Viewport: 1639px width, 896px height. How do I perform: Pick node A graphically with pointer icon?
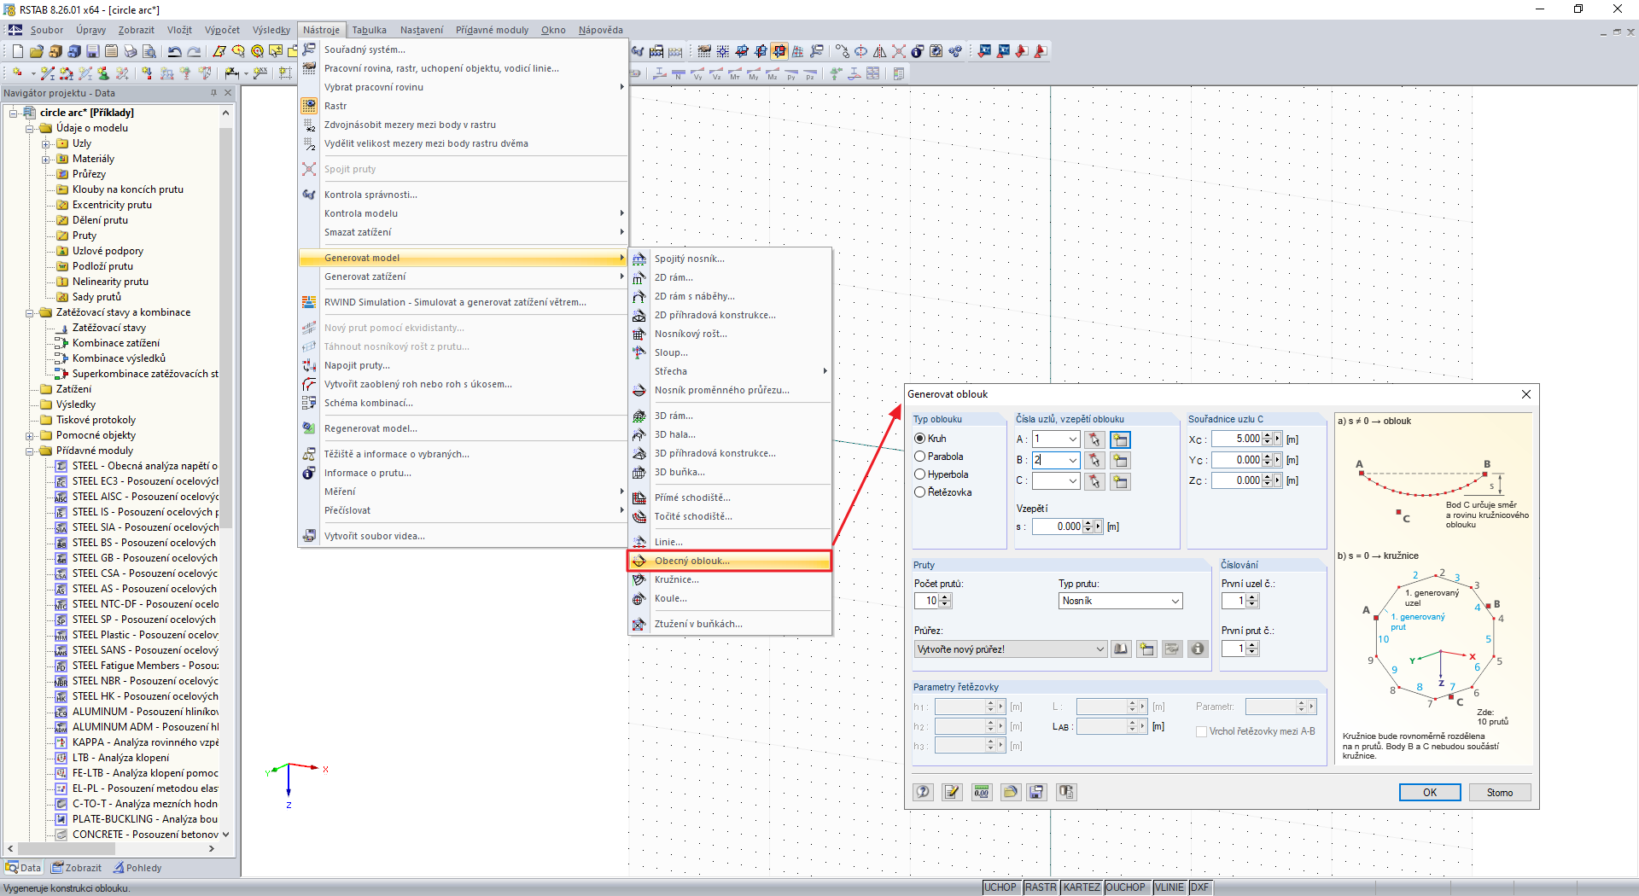click(x=1094, y=439)
